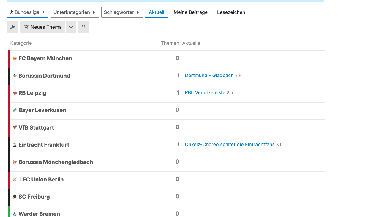Open the Meine Beiträge tab
Viewport: 390px width, 217px height.
(191, 12)
